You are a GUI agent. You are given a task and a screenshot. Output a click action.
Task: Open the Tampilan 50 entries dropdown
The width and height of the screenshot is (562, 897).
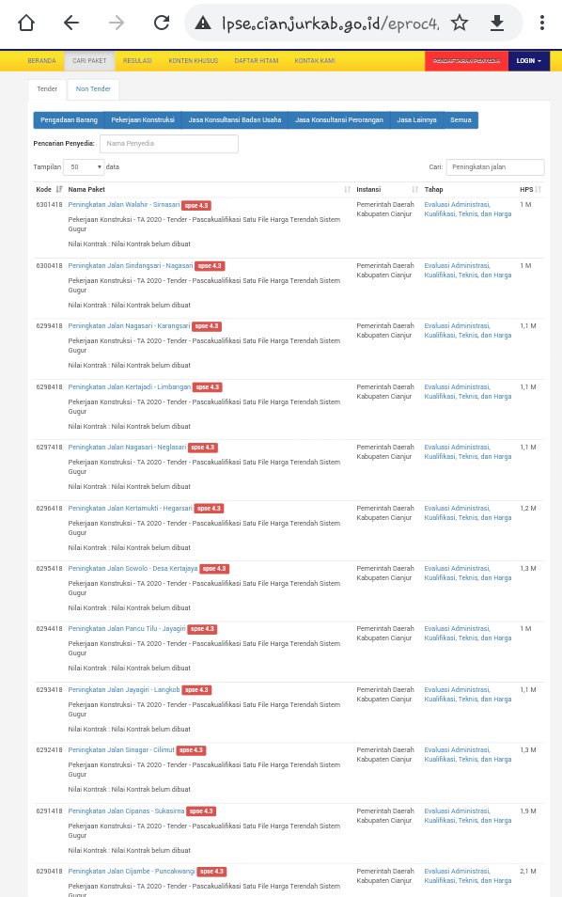(x=84, y=167)
